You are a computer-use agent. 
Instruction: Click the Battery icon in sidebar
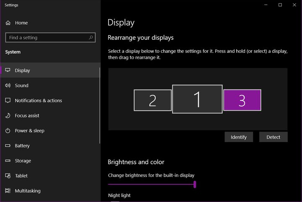click(x=8, y=145)
